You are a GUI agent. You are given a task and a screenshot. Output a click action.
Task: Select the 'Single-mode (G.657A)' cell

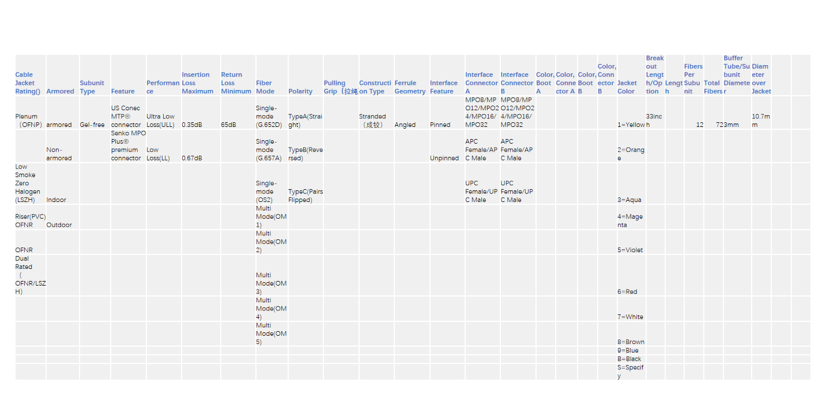coord(271,146)
